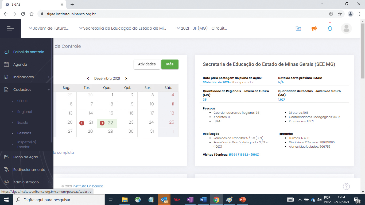
Task: Open the orange megaphone announcements icon
Action: click(x=314, y=28)
